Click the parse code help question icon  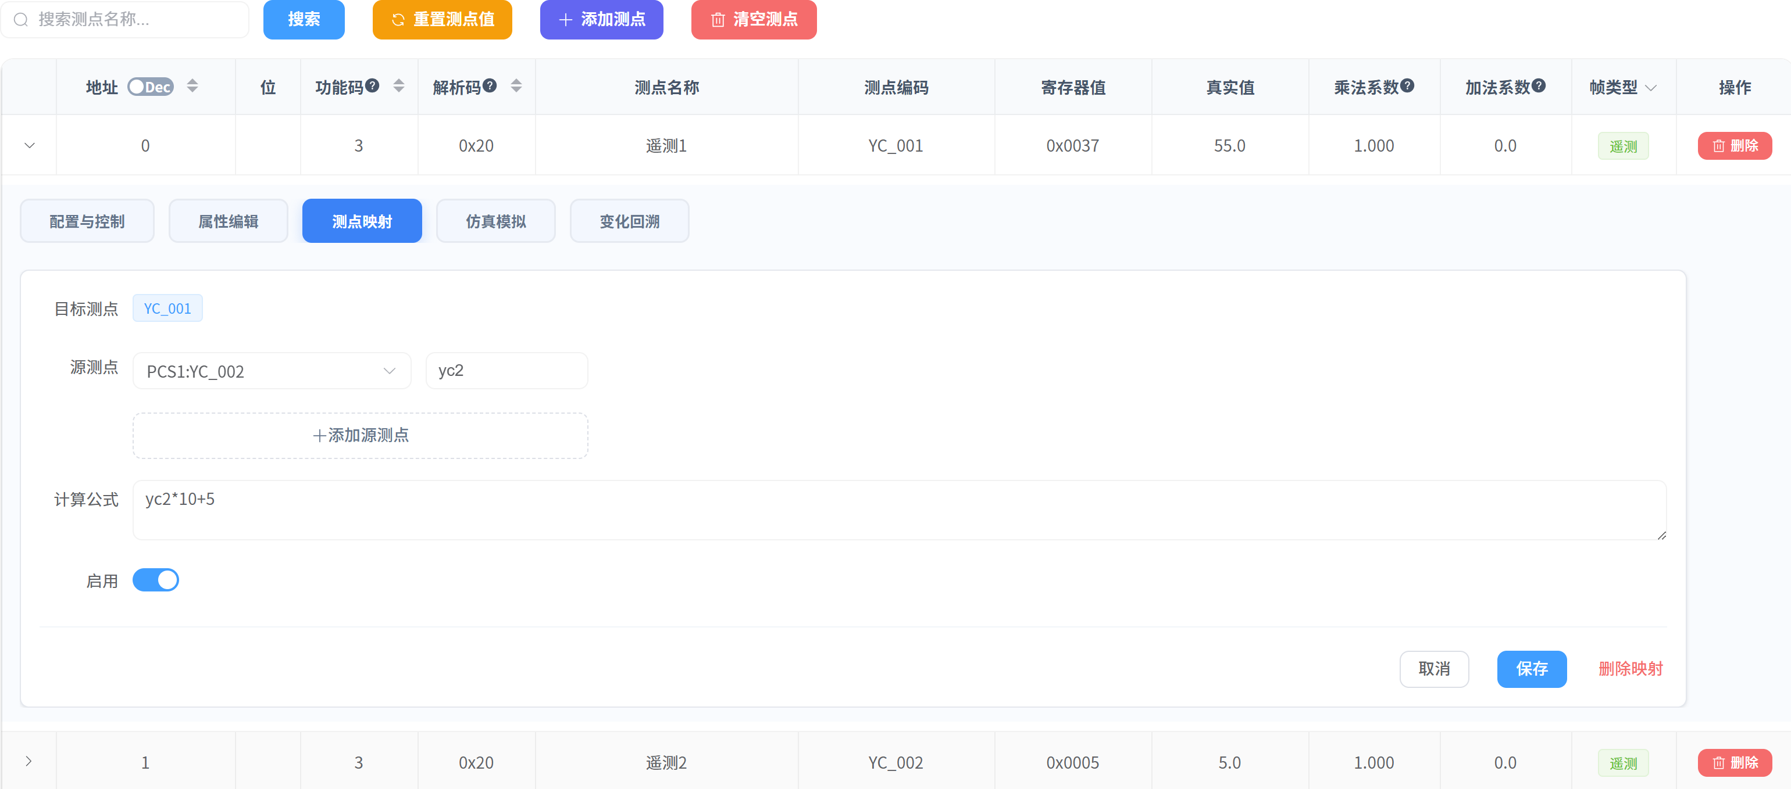point(490,85)
